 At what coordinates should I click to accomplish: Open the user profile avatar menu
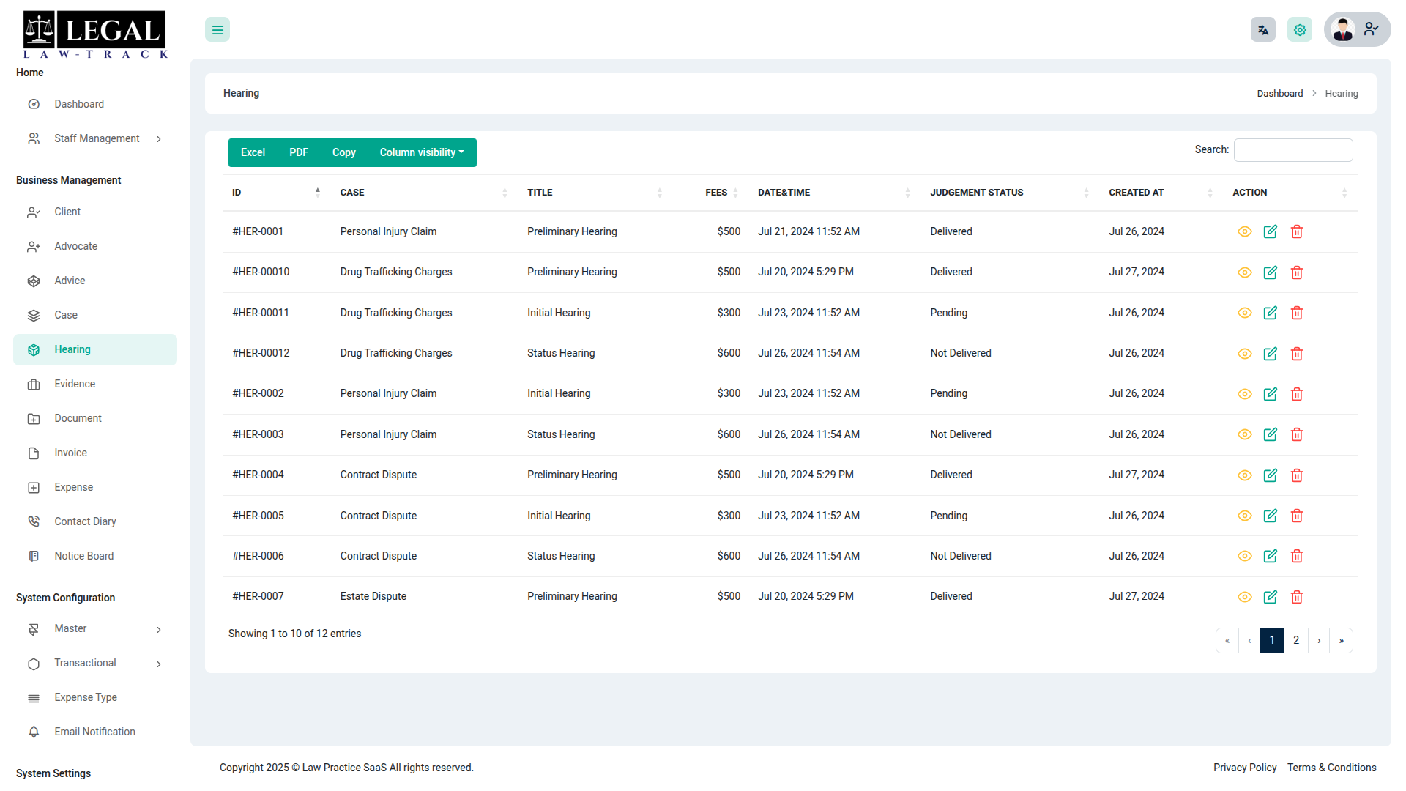pos(1357,29)
